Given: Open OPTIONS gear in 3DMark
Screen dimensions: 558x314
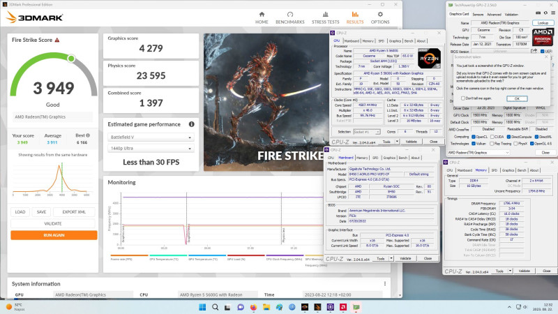Looking at the screenshot, I should tap(380, 17).
